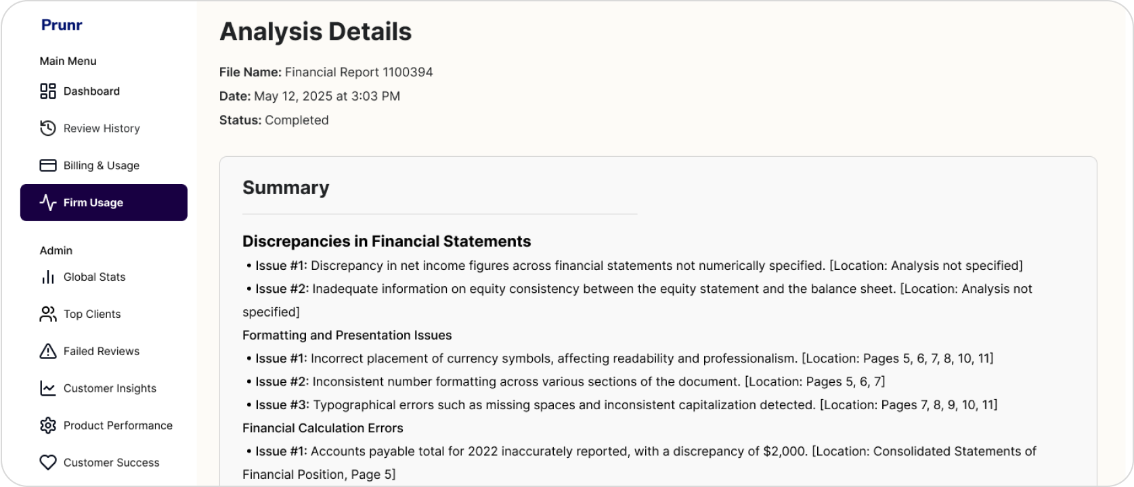The height and width of the screenshot is (487, 1134).
Task: Click the Global Stats bar chart icon
Action: pos(47,277)
